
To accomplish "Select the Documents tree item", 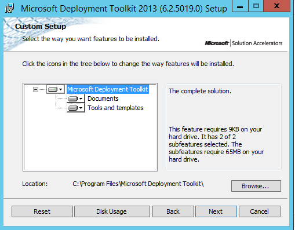I will (x=103, y=98).
